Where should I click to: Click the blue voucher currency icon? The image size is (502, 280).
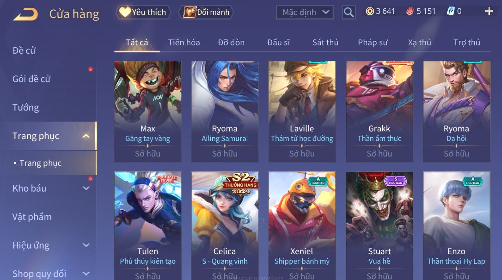451,11
